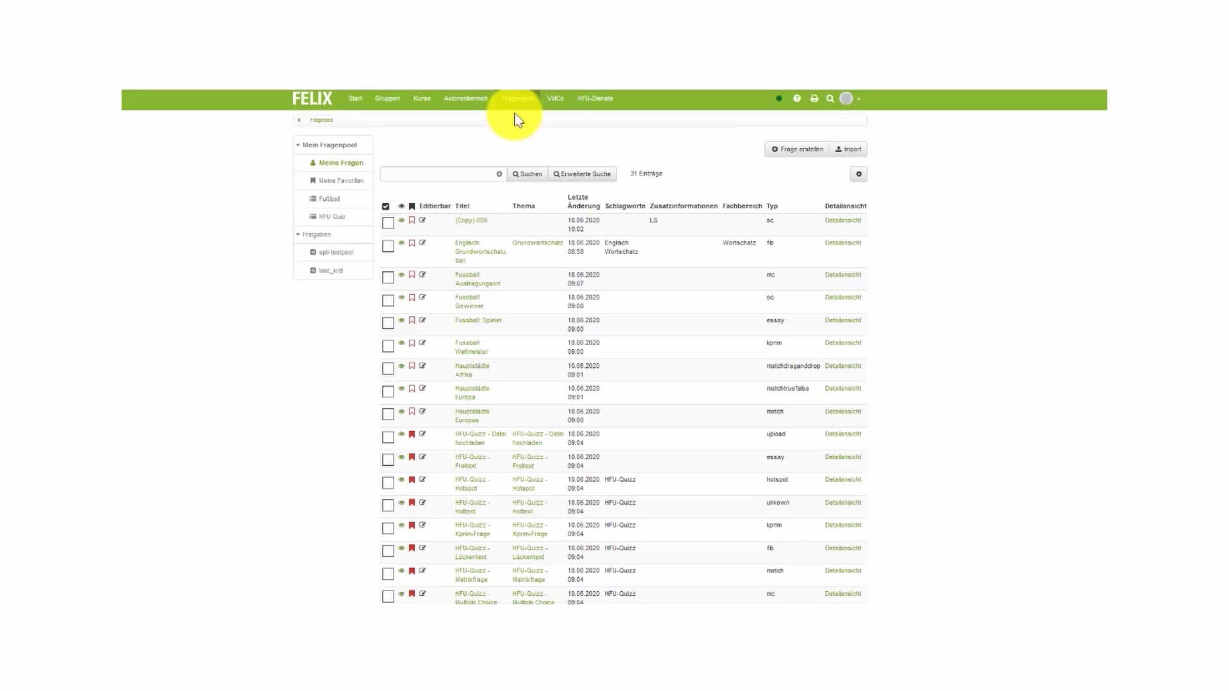Viewport: 1229px width, 691px height.
Task: Check the Englisch Grundwortschatz row checkbox
Action: [388, 246]
